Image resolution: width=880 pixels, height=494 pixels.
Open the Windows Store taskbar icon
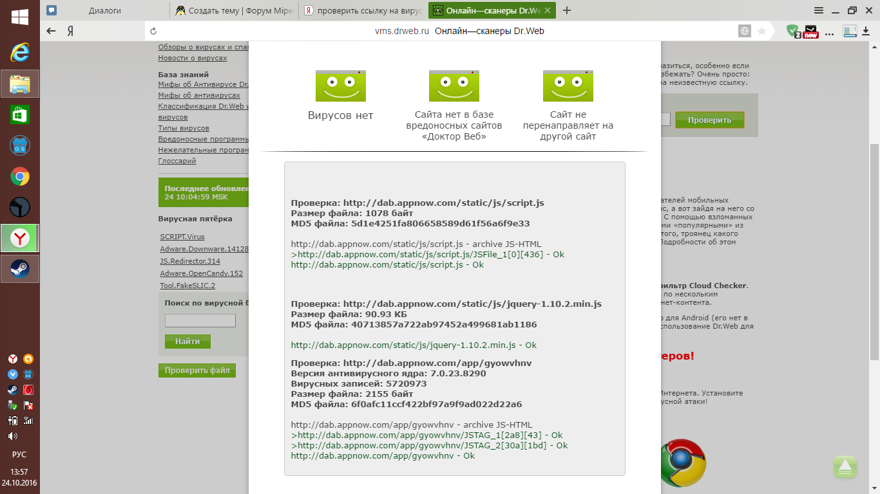click(19, 114)
